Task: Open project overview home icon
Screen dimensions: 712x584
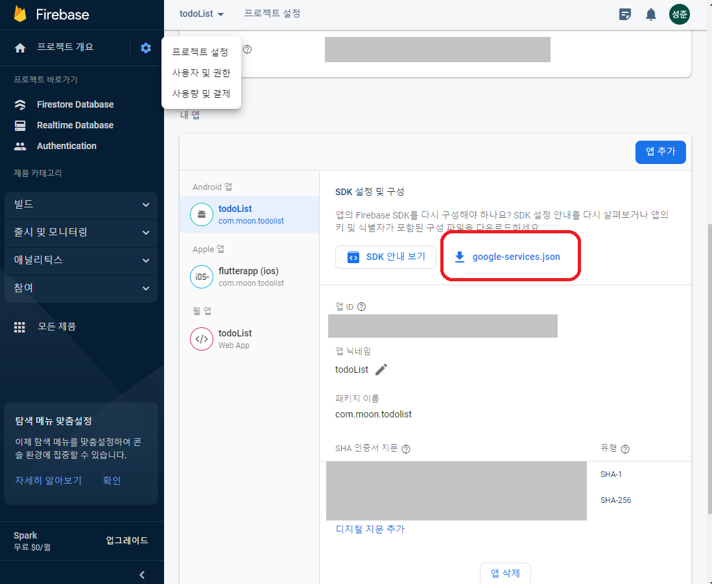Action: click(20, 48)
